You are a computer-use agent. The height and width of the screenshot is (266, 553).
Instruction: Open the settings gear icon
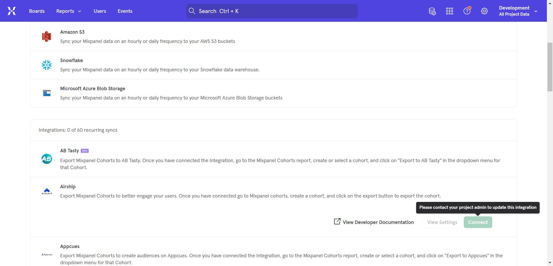(484, 11)
